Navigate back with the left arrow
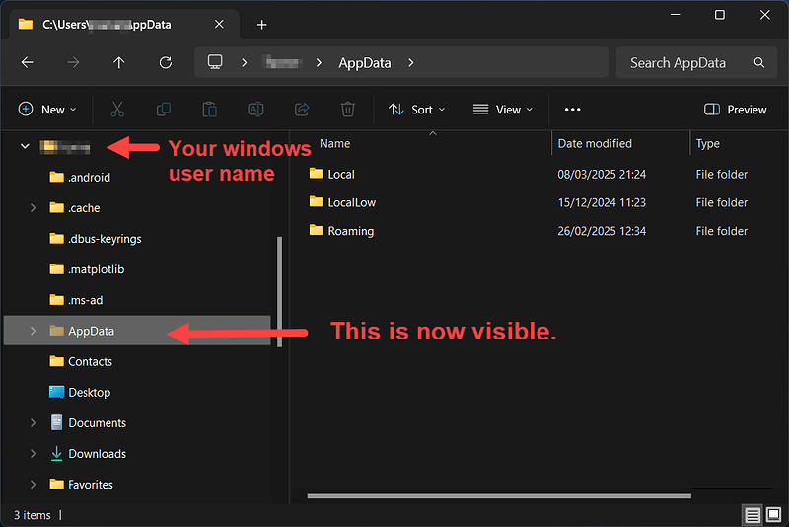This screenshot has height=527, width=789. click(28, 62)
